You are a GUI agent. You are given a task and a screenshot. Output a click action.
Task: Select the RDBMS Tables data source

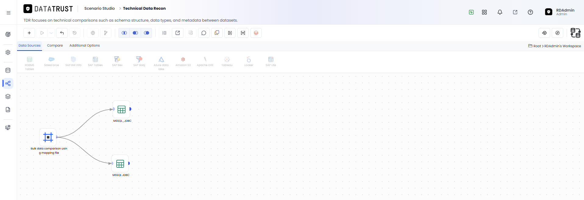tap(30, 63)
